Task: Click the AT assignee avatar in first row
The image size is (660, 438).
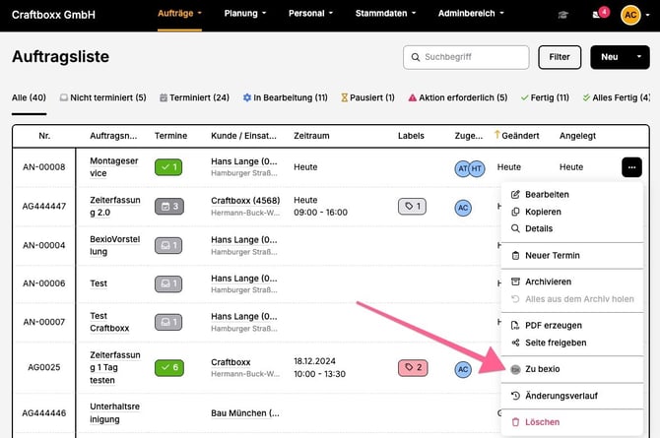Action: click(x=463, y=168)
